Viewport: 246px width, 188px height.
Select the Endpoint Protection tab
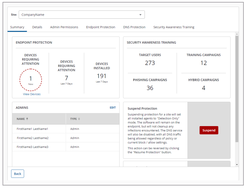(100, 27)
